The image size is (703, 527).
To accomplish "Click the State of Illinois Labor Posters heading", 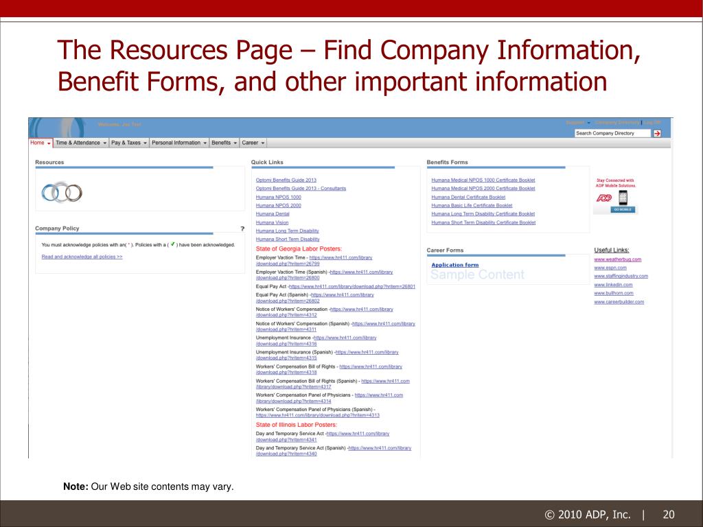I will (297, 425).
